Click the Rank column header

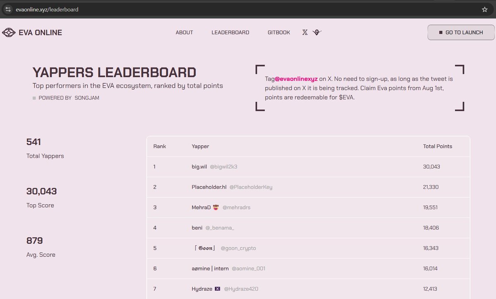(x=160, y=146)
